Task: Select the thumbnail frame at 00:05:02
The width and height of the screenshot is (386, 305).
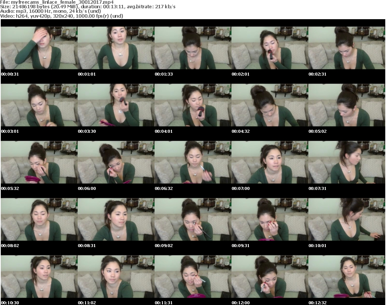Action: coord(347,105)
